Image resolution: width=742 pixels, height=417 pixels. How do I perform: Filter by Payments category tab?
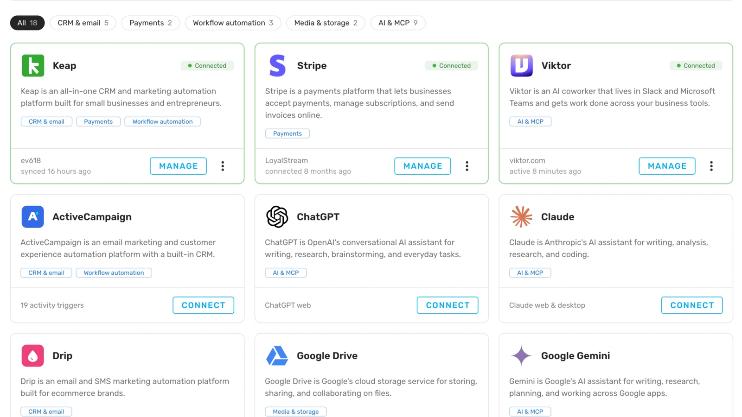[151, 23]
